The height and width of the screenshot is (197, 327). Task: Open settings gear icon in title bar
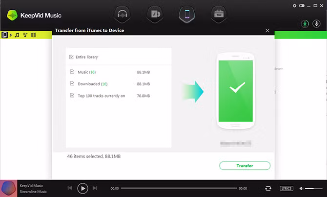coord(294,6)
